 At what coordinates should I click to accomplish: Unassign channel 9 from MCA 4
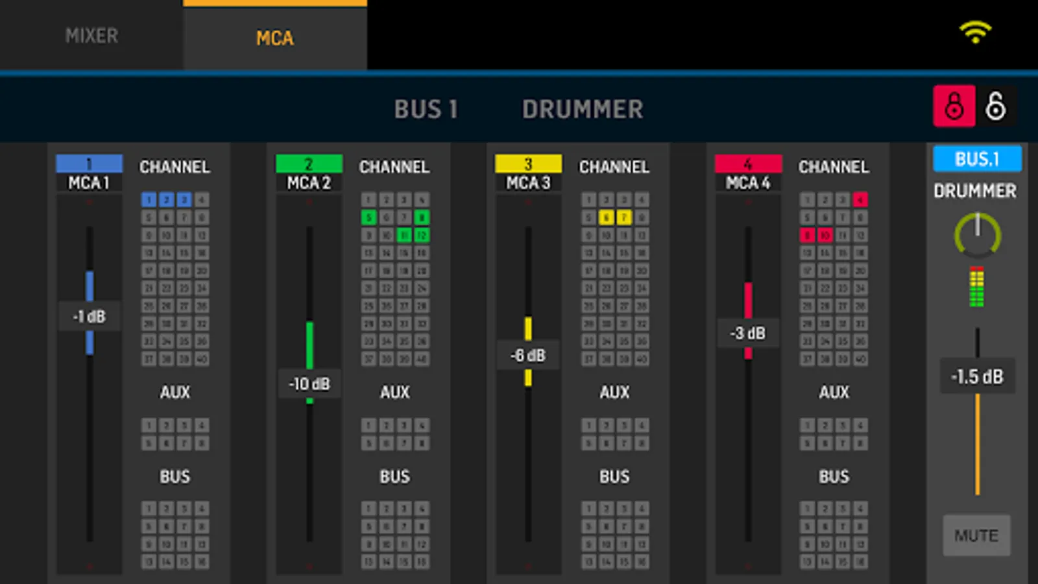[x=807, y=235]
